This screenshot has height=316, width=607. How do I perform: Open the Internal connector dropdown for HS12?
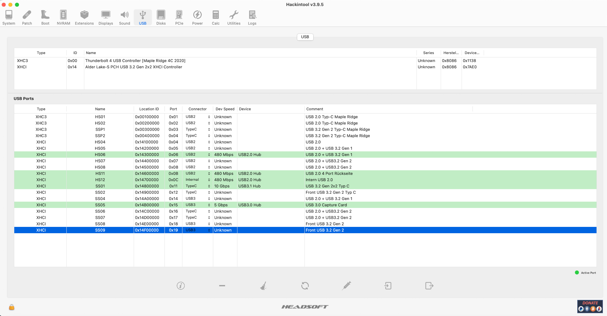coord(198,180)
